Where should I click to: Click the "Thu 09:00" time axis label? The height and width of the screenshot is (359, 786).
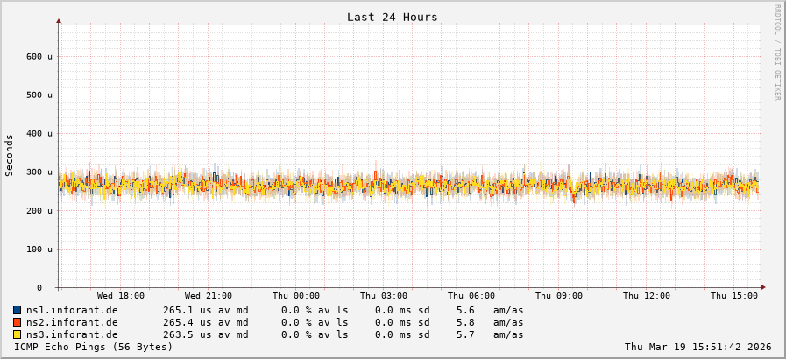click(559, 296)
